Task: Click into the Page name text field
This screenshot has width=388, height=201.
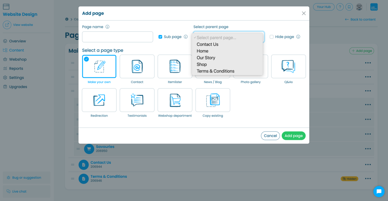Action: tap(117, 37)
